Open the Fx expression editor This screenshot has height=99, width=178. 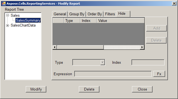point(159,74)
